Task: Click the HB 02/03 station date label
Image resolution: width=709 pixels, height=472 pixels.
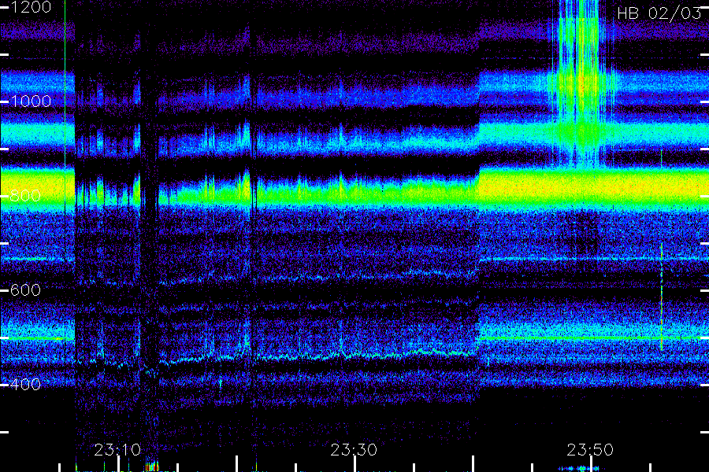Action: 659,13
